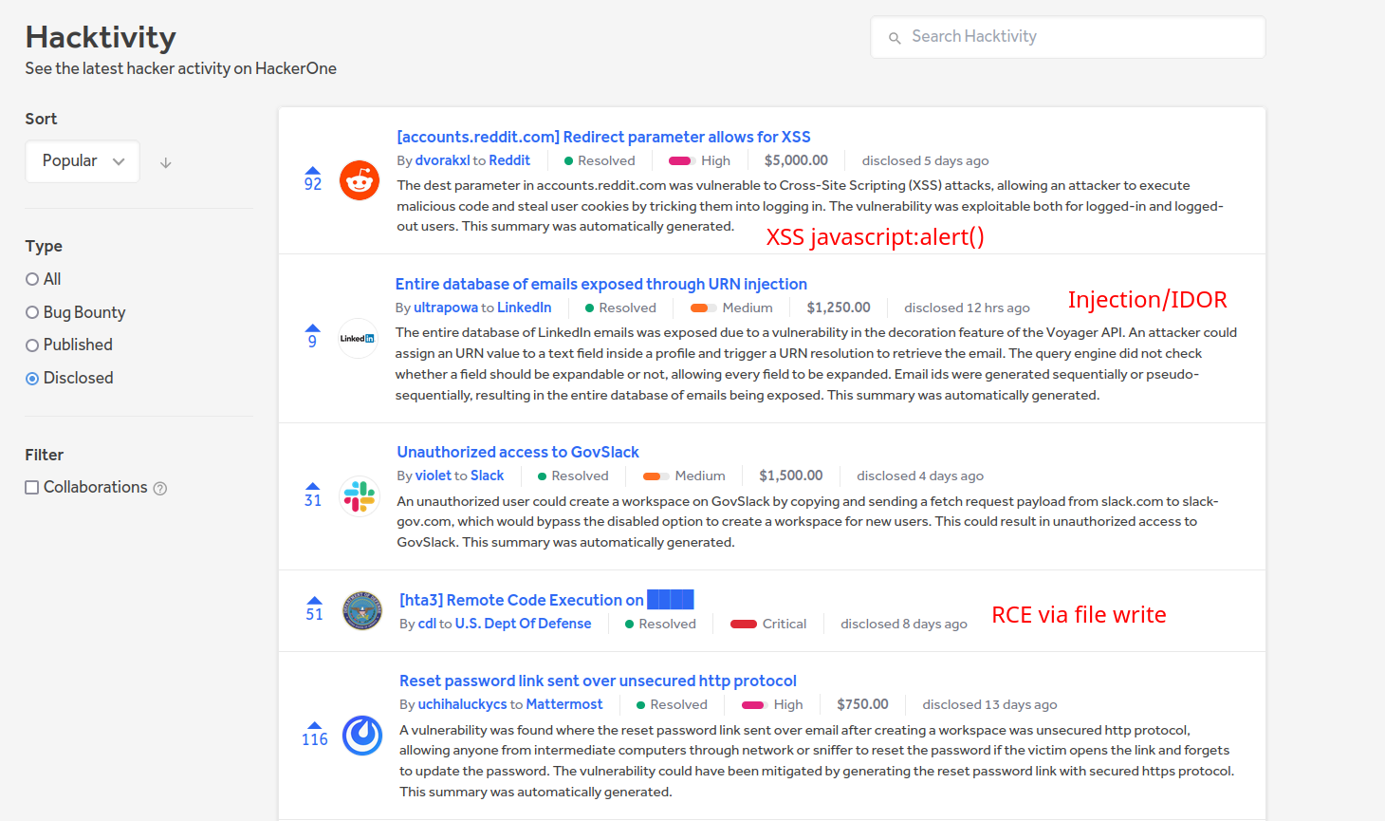Click 'disclosed 13 days ago' text
This screenshot has height=821, width=1385.
989,705
